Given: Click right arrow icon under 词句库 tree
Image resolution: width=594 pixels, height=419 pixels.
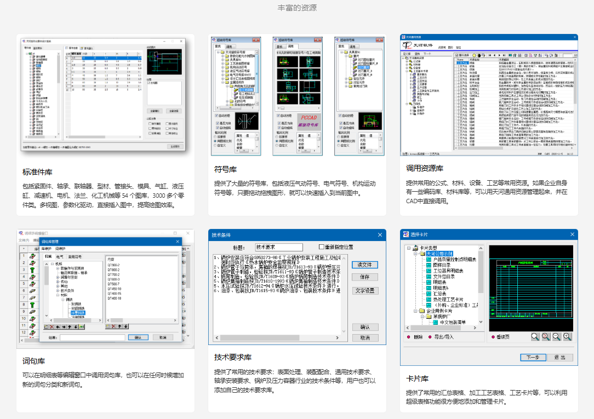Looking at the screenshot, I should pos(64,326).
